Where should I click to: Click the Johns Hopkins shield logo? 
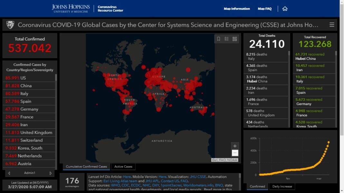10,25
